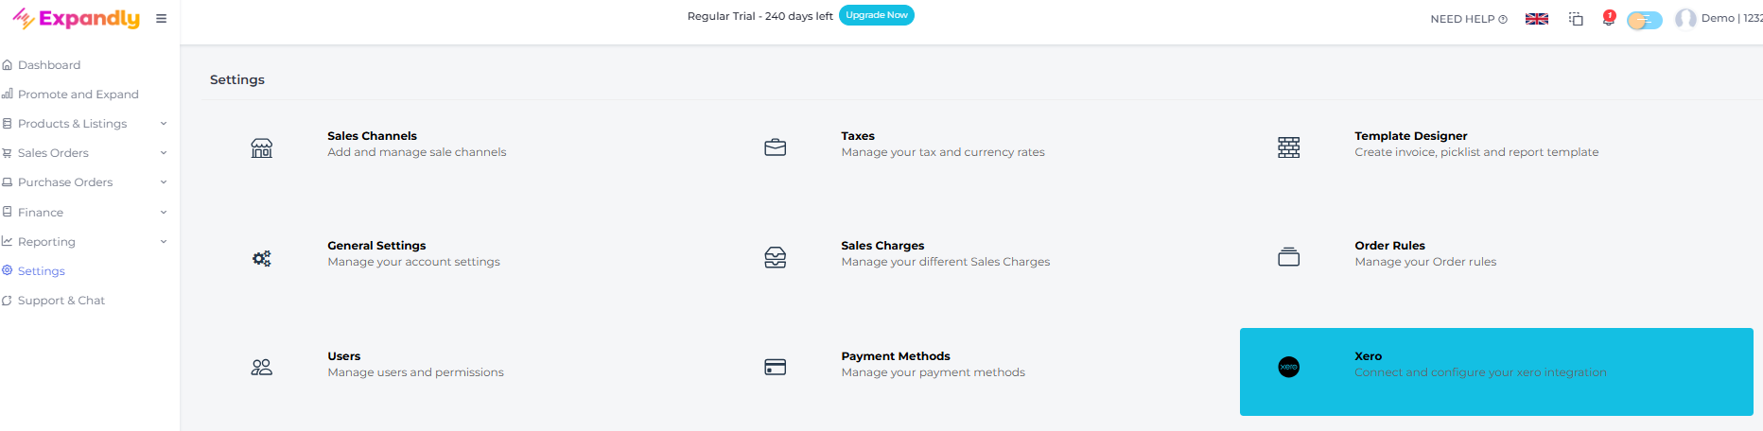1763x431 pixels.
Task: Open Support & Chat menu item
Action: (61, 301)
